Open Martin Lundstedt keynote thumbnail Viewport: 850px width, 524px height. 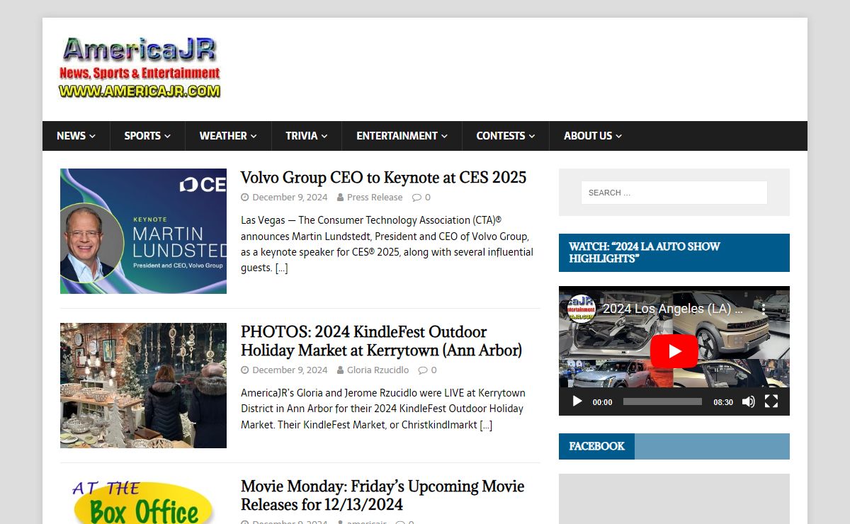pyautogui.click(x=143, y=231)
